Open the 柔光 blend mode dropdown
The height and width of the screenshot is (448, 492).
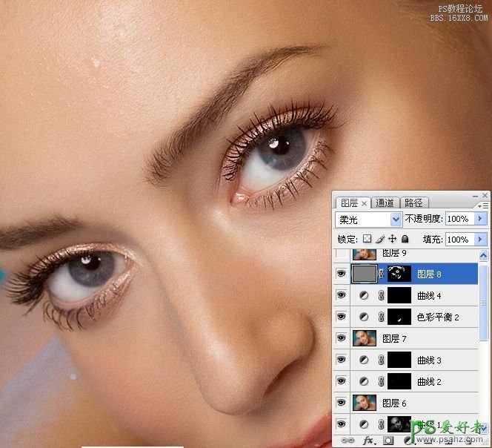coord(396,219)
